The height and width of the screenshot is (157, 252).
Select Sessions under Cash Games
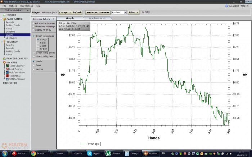point(10,32)
